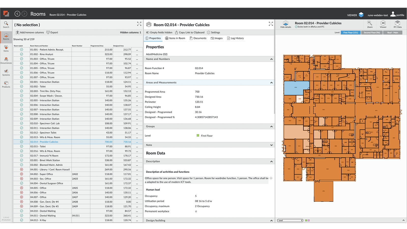407x229 pixels.
Task: Select the Occurrences sidebar icon
Action: [x=6, y=61]
